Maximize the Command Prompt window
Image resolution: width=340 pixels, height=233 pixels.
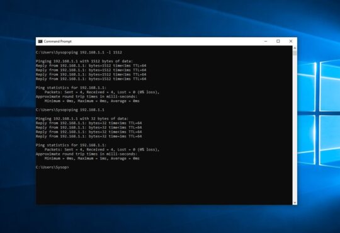(x=278, y=41)
